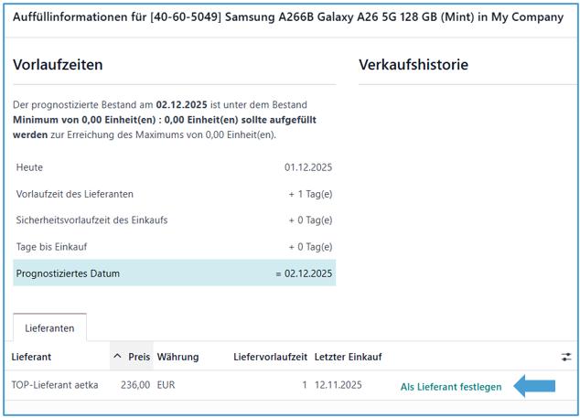The image size is (580, 418).
Task: Click the highlighted Prognostiziertes Datum row
Action: (x=174, y=273)
